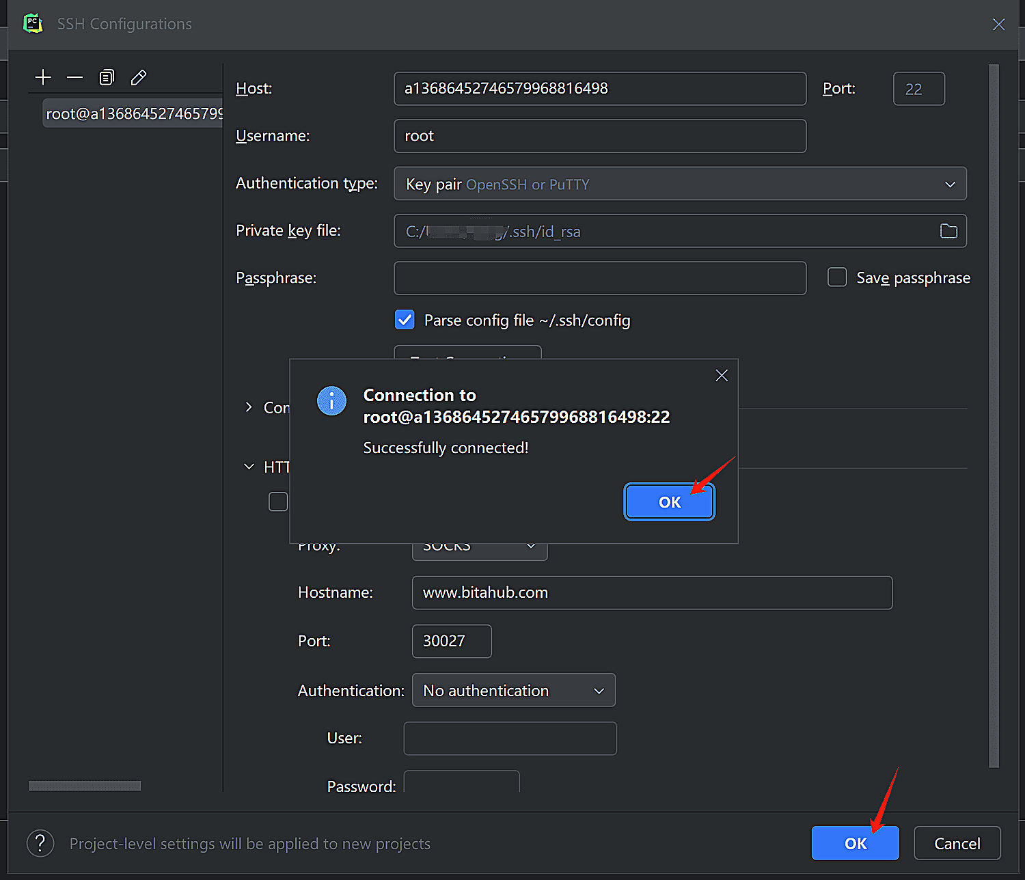The height and width of the screenshot is (880, 1025).
Task: Click OK in the Successfully connected dialog
Action: click(670, 502)
